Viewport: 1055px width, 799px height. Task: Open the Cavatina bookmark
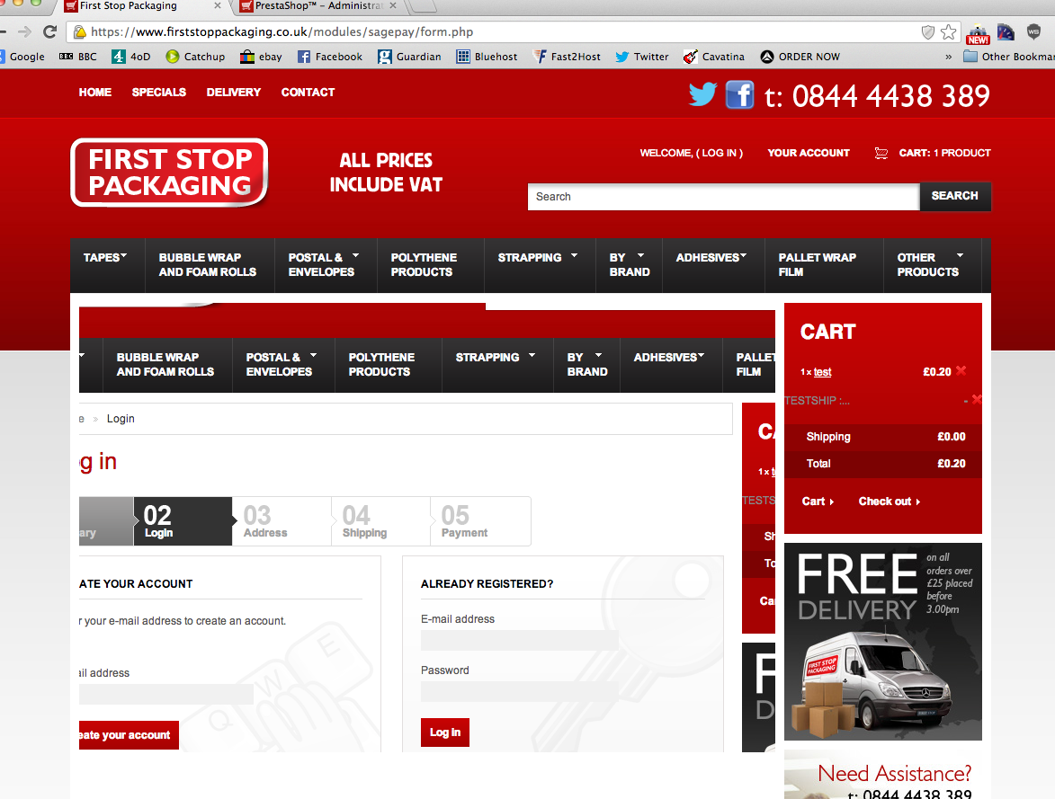pyautogui.click(x=714, y=57)
